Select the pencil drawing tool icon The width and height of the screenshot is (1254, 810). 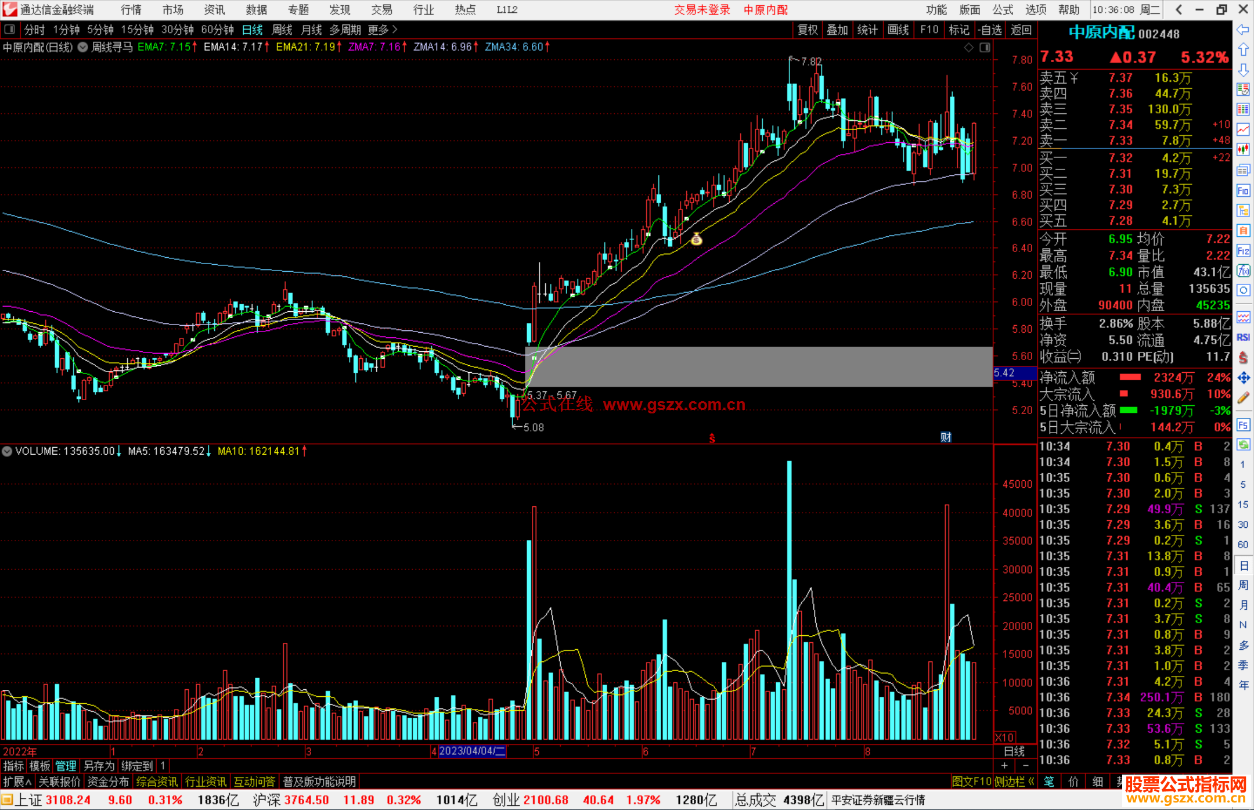tap(1243, 398)
